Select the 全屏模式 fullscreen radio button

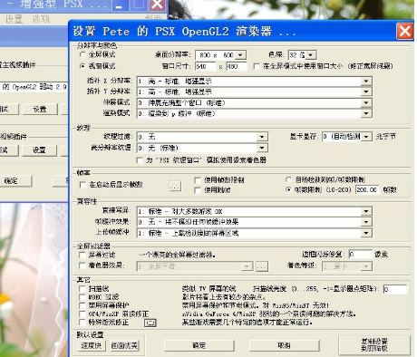[82, 54]
